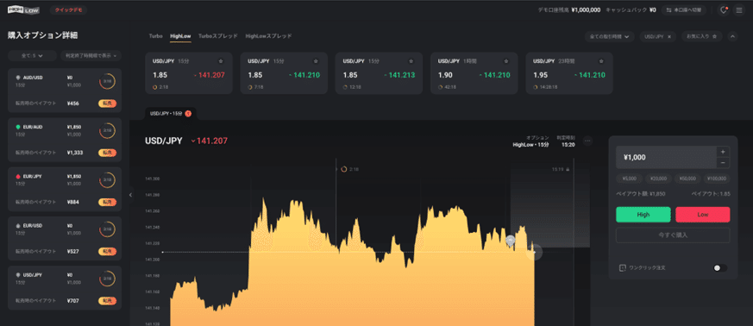This screenshot has width=753, height=326.
Task: Open the 全ての取引時間 dropdown
Action: (x=610, y=36)
